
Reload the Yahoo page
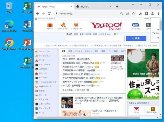49,13
